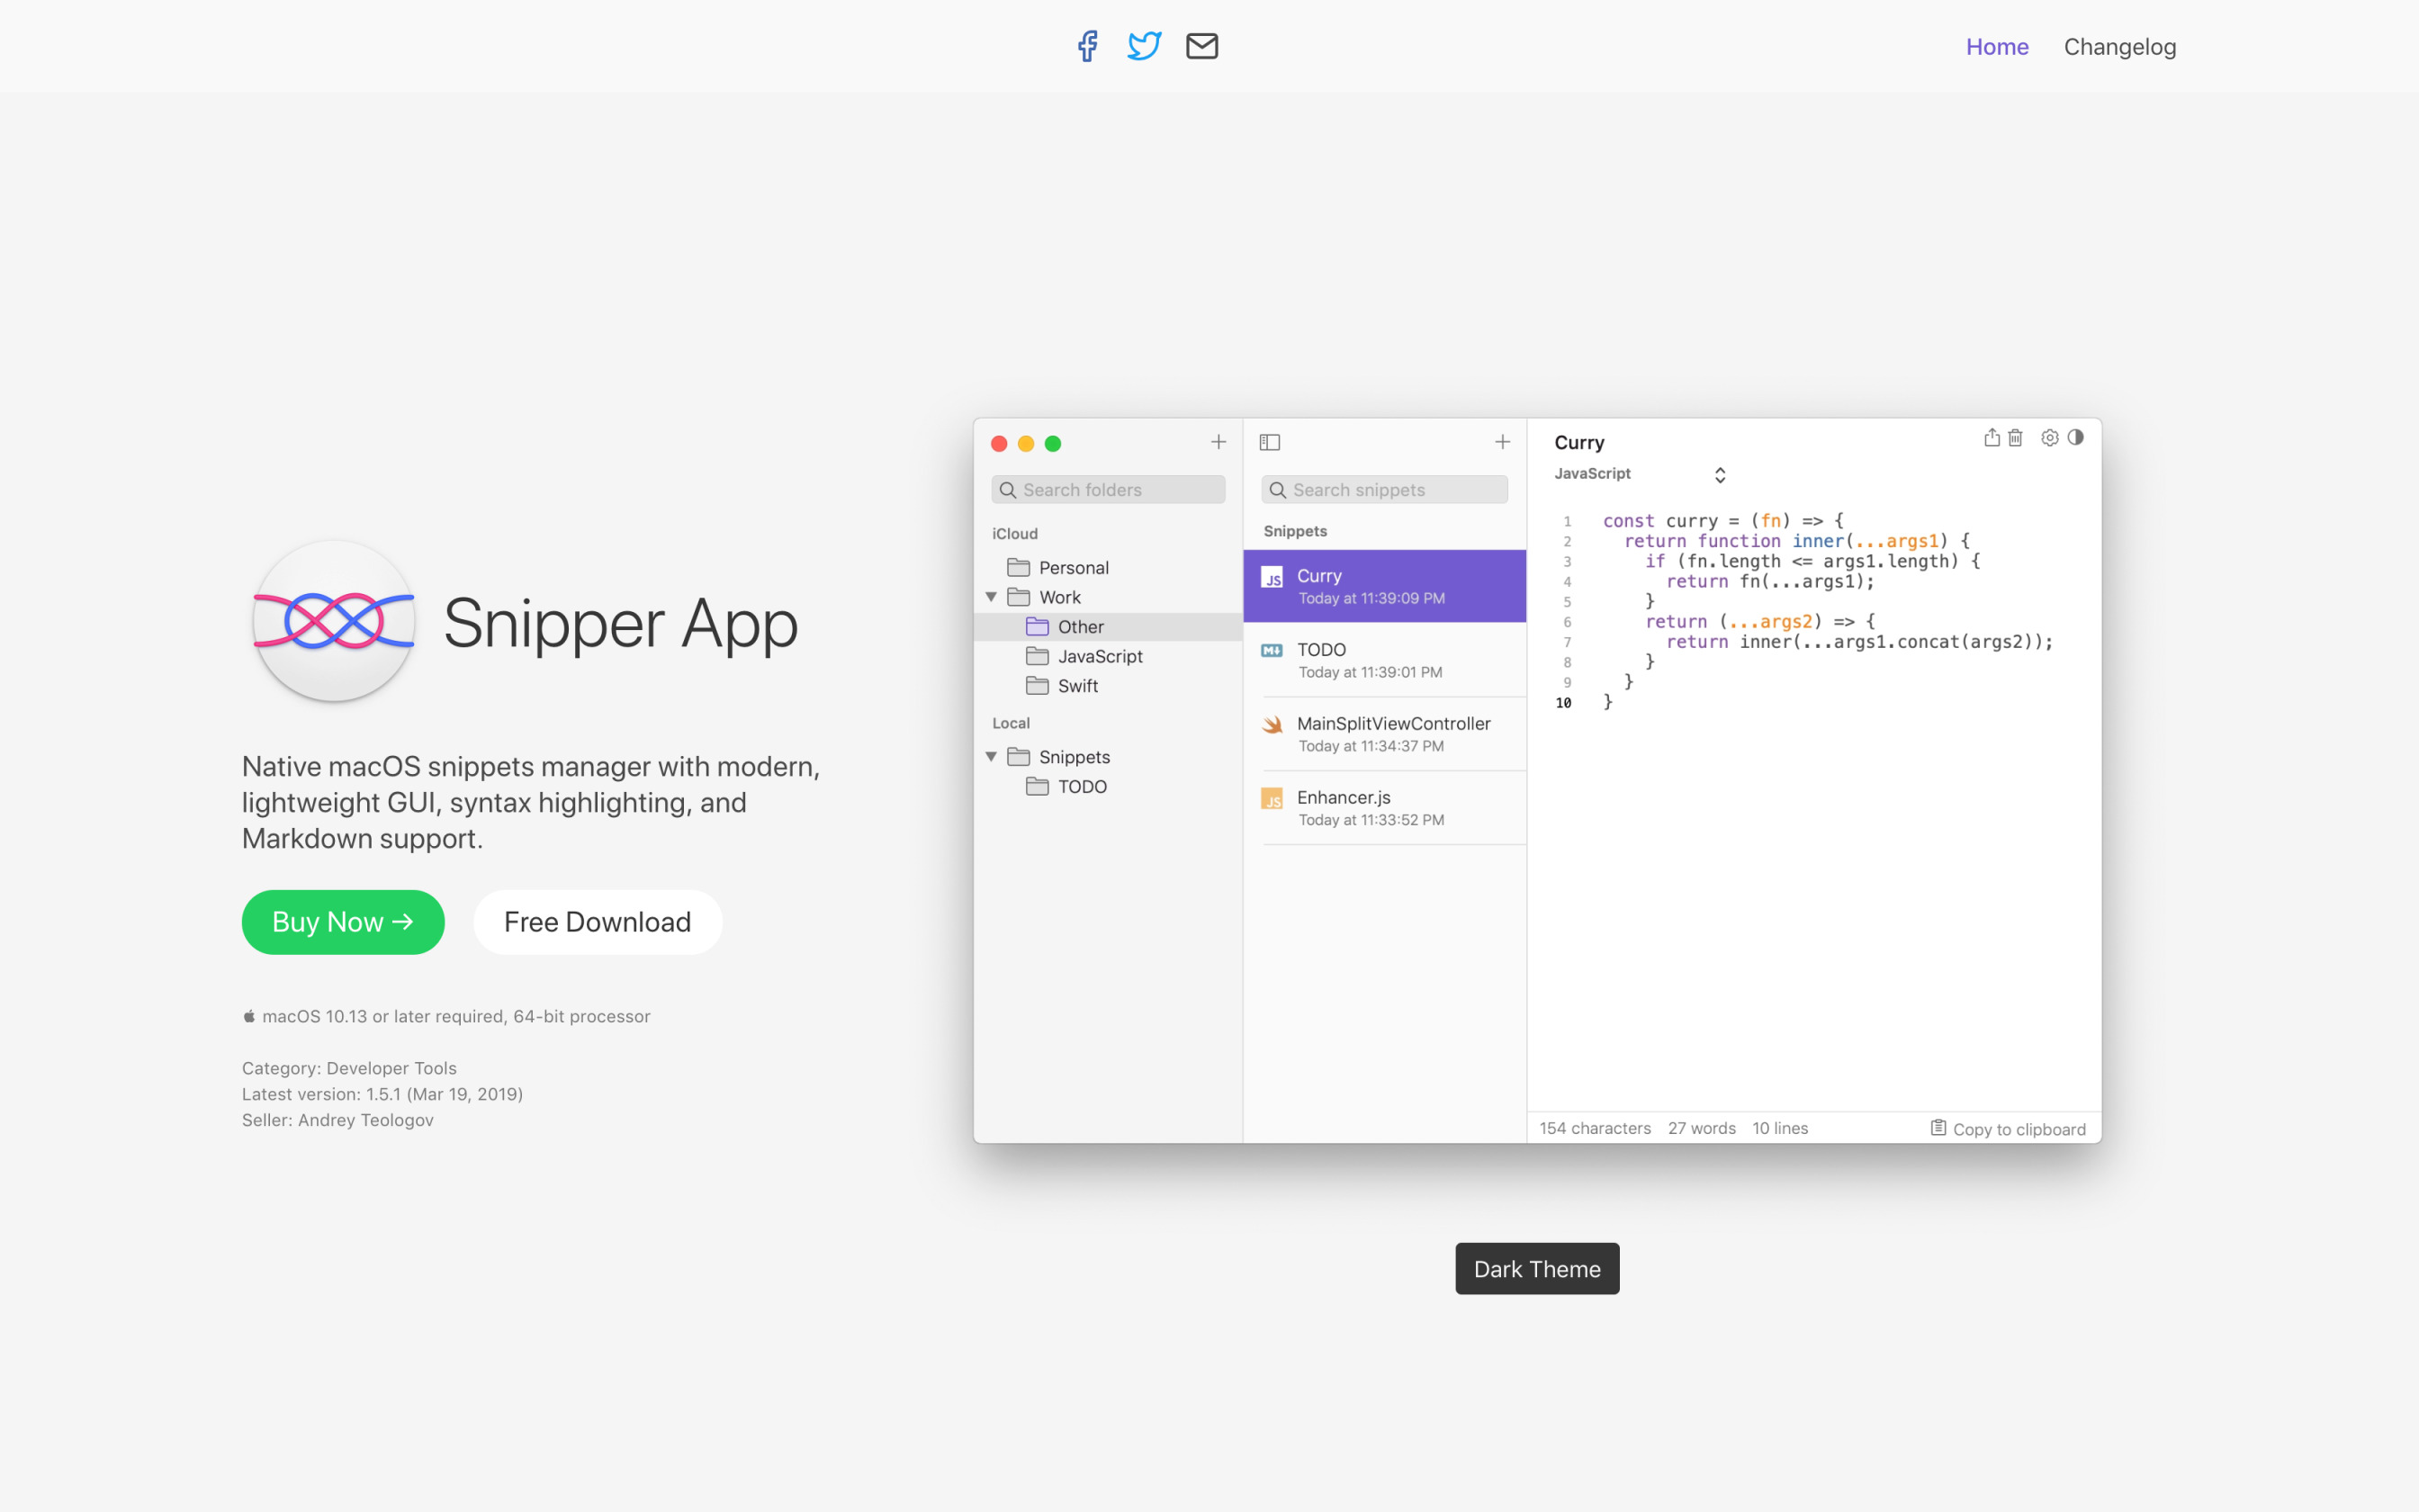The width and height of the screenshot is (2419, 1512).
Task: Select the Enhancer.js snippet in the list
Action: (1384, 806)
